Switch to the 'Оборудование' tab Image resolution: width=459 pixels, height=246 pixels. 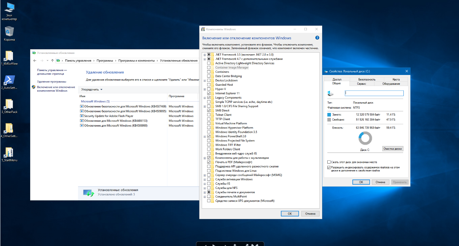391,84
